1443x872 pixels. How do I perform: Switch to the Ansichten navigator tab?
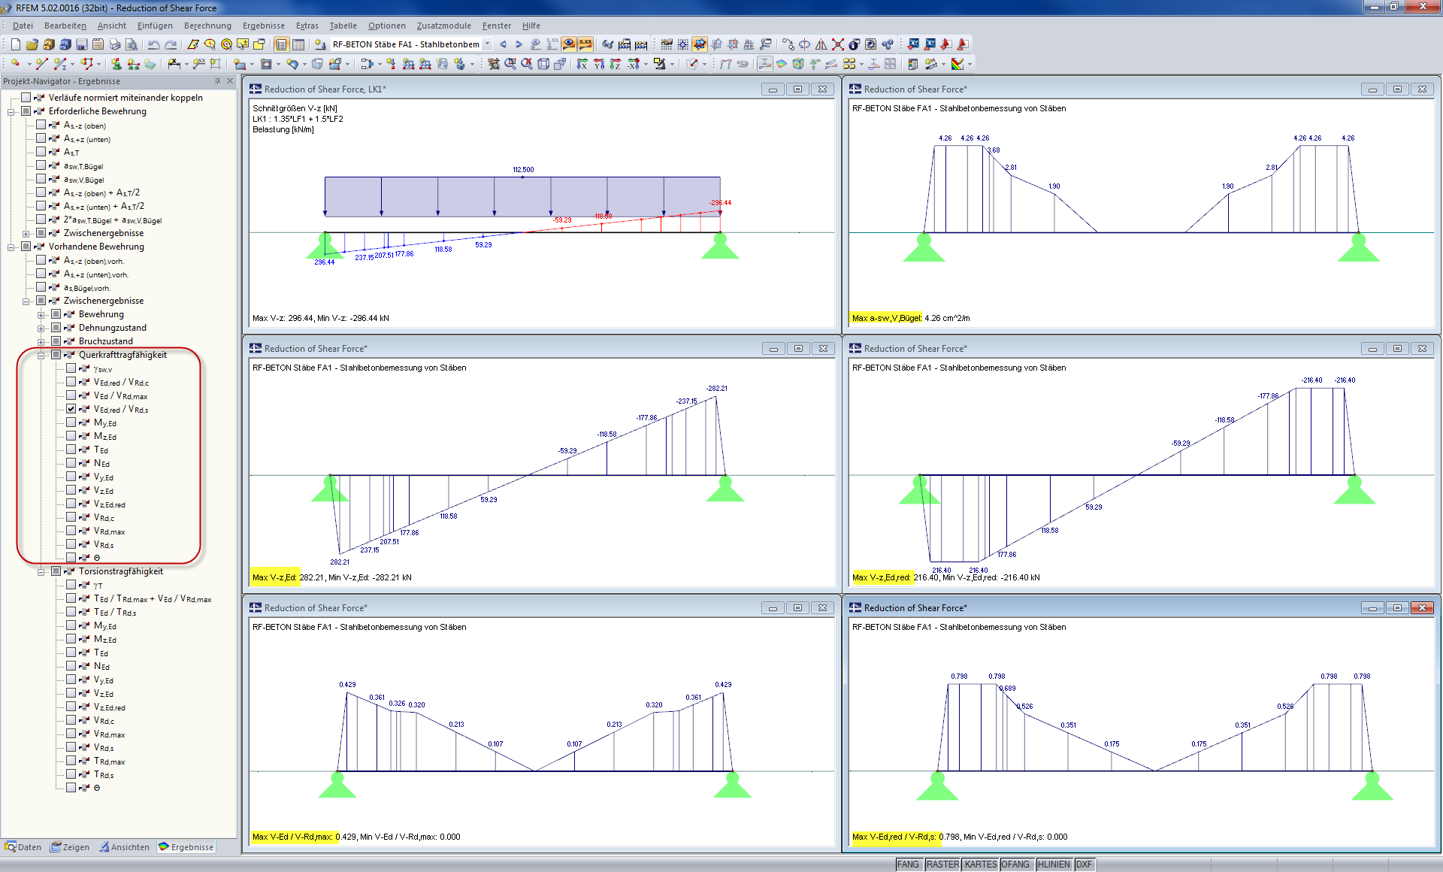pos(124,847)
